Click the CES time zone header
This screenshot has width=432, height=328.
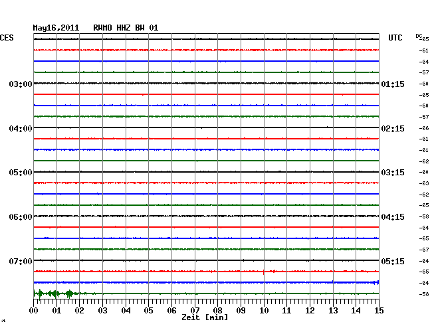coord(7,38)
